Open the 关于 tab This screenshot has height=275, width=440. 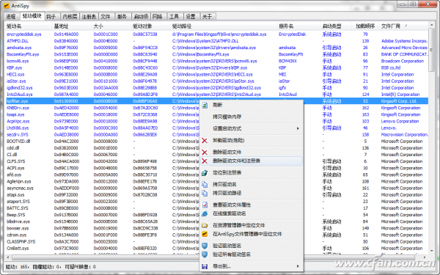tap(208, 17)
